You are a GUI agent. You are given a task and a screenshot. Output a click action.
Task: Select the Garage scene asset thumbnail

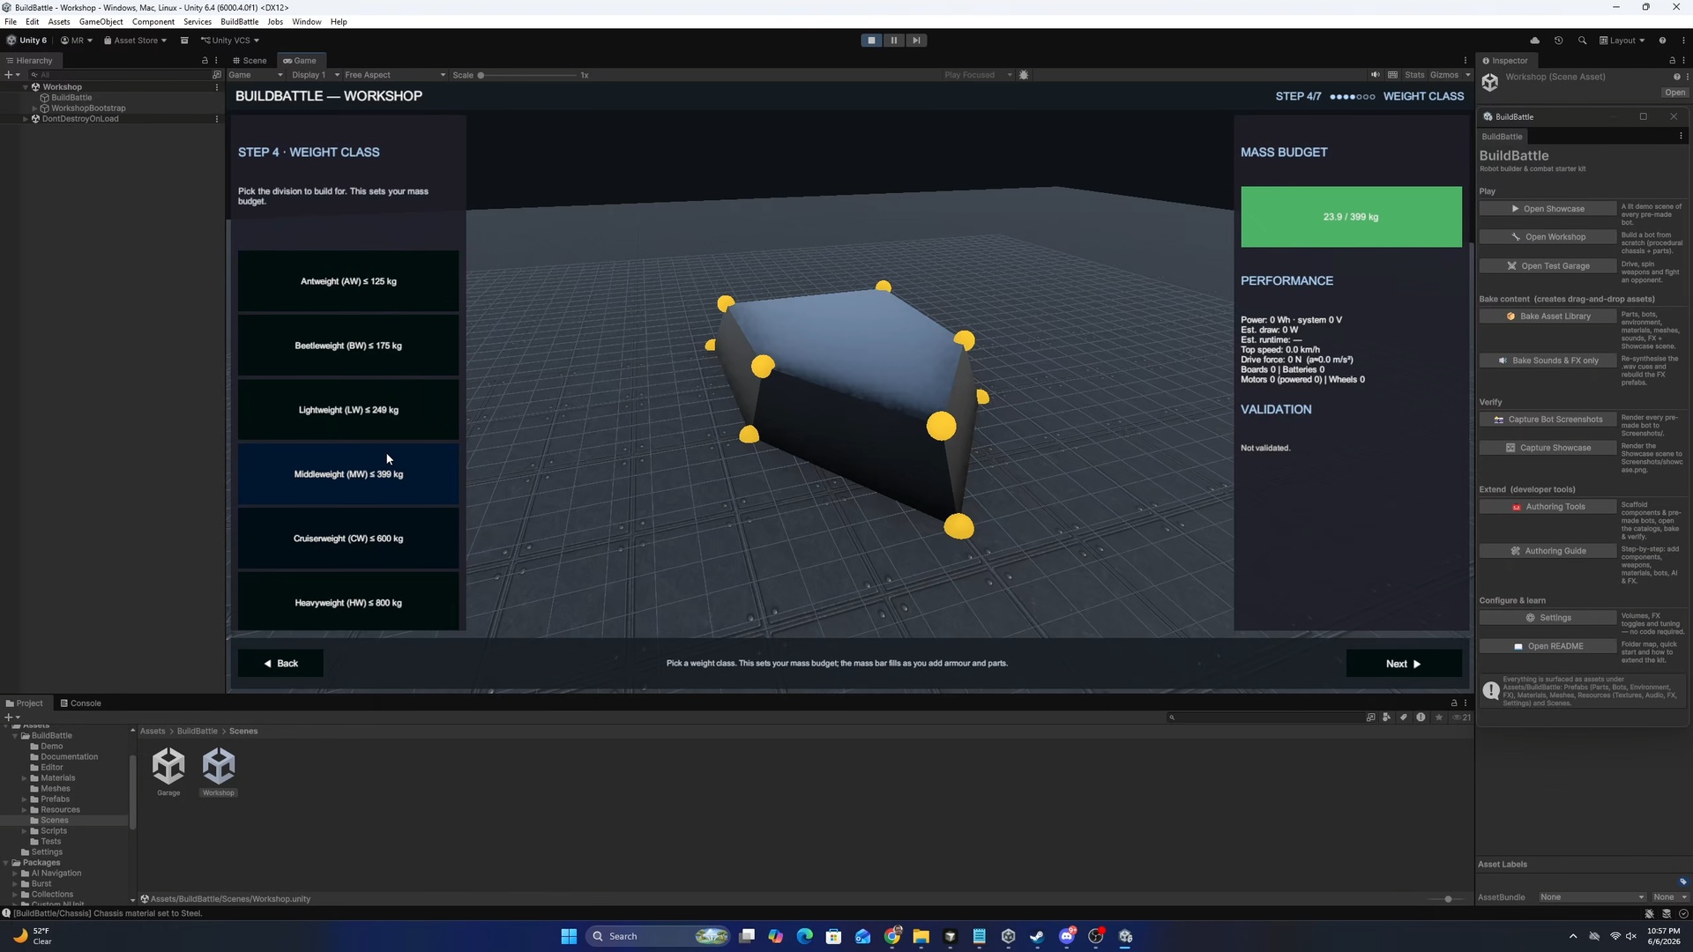click(x=168, y=767)
